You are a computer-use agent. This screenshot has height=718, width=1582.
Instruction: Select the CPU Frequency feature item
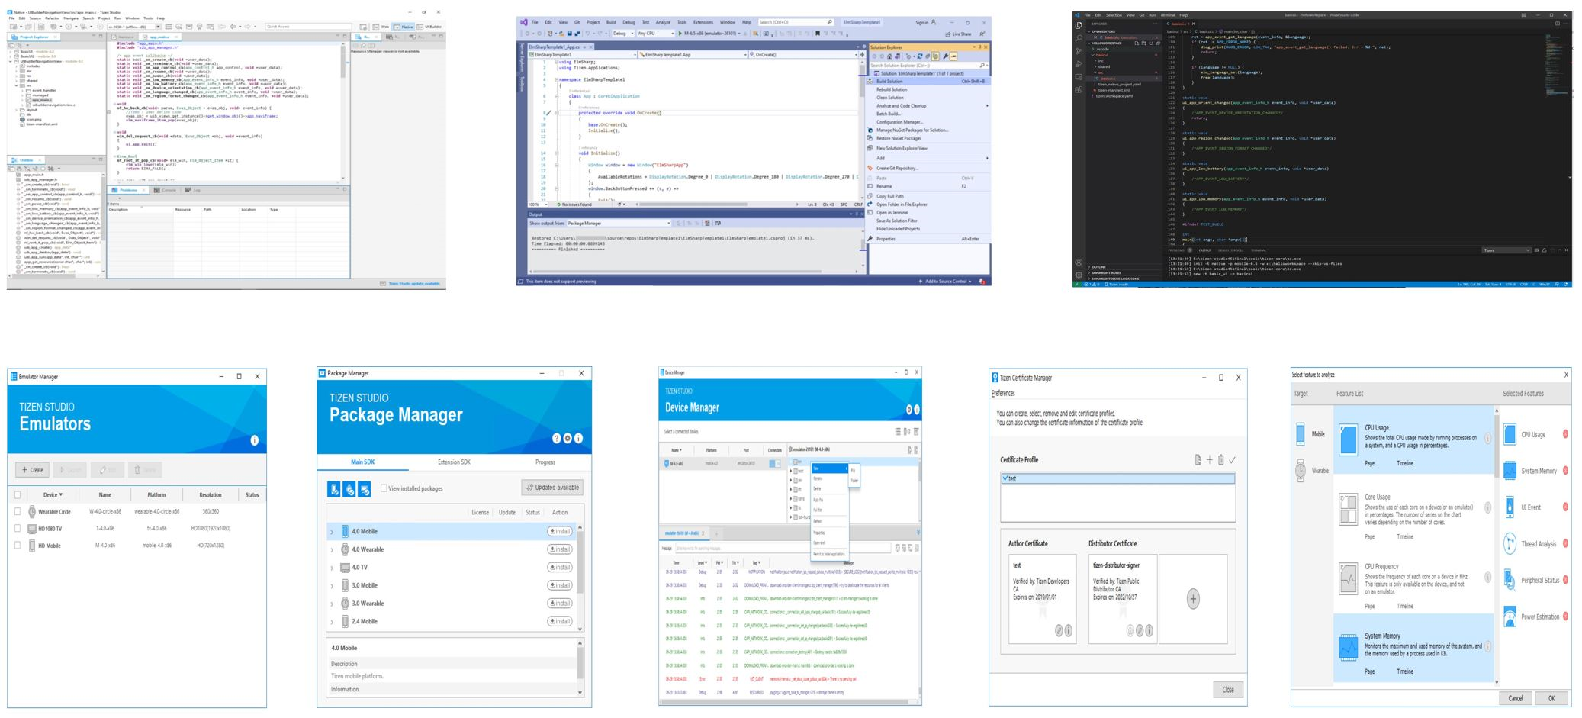click(1413, 578)
